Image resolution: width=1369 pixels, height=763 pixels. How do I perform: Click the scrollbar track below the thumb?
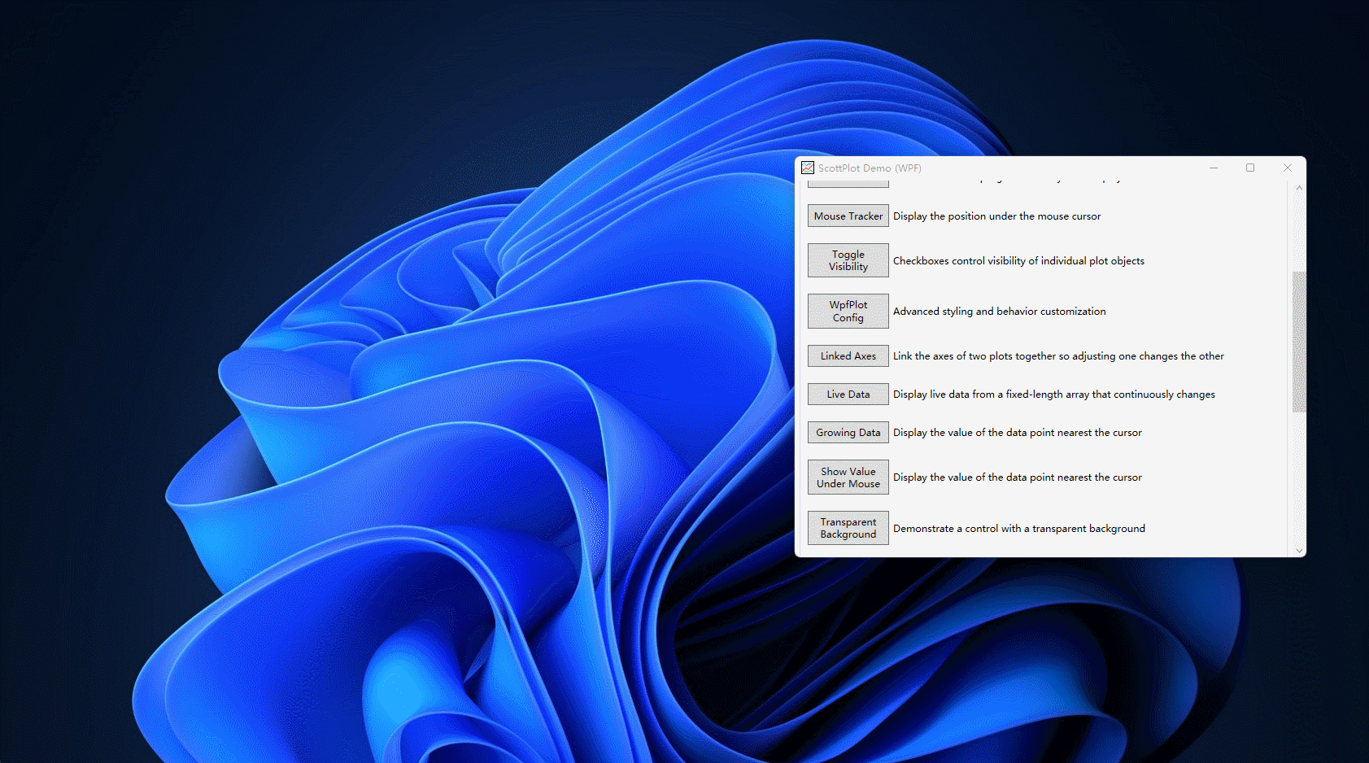[1299, 480]
